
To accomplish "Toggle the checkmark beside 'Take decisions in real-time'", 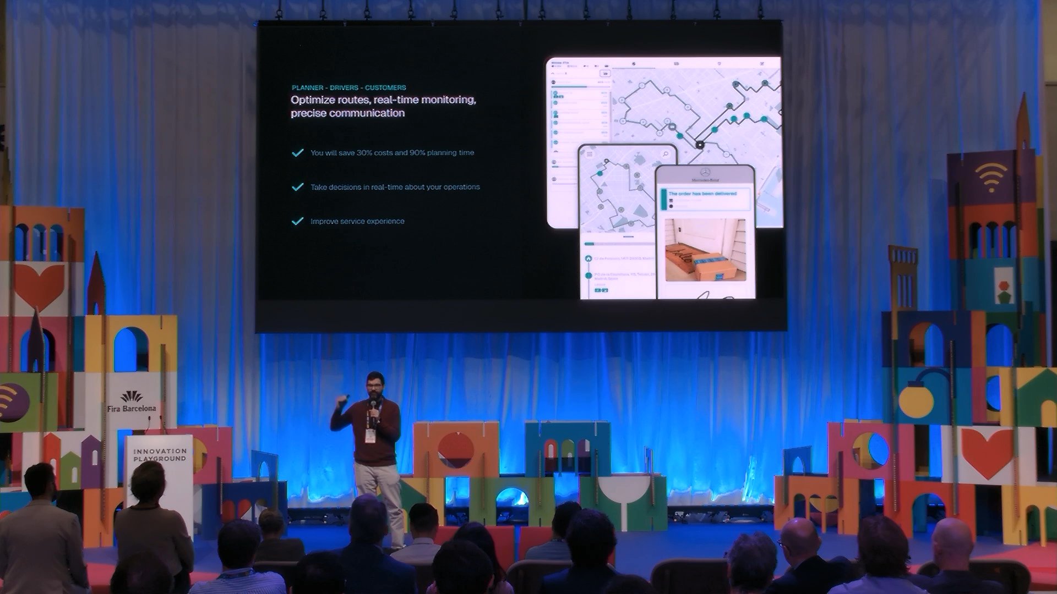I will [x=296, y=187].
